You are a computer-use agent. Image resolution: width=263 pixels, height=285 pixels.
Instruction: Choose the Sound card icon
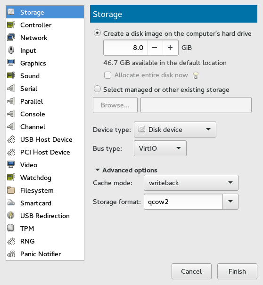pyautogui.click(x=11, y=76)
